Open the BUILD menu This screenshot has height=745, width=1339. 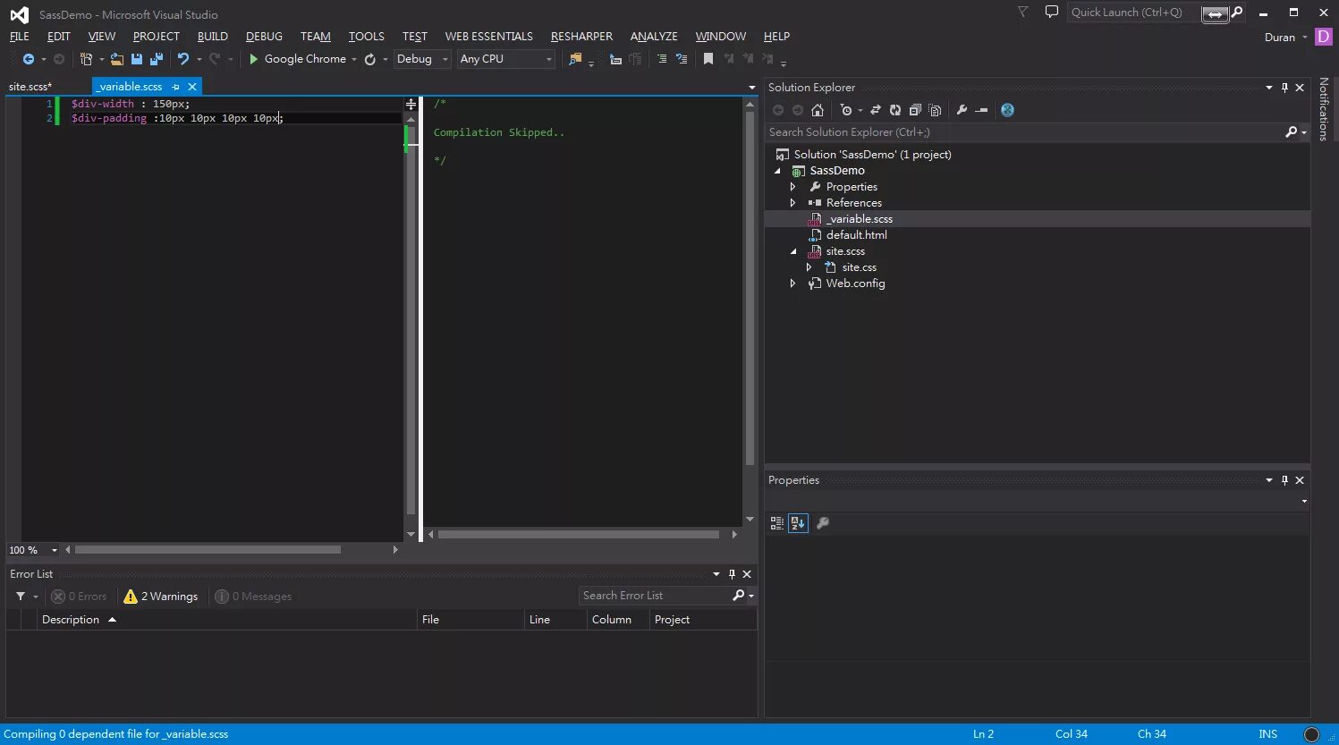tap(213, 37)
